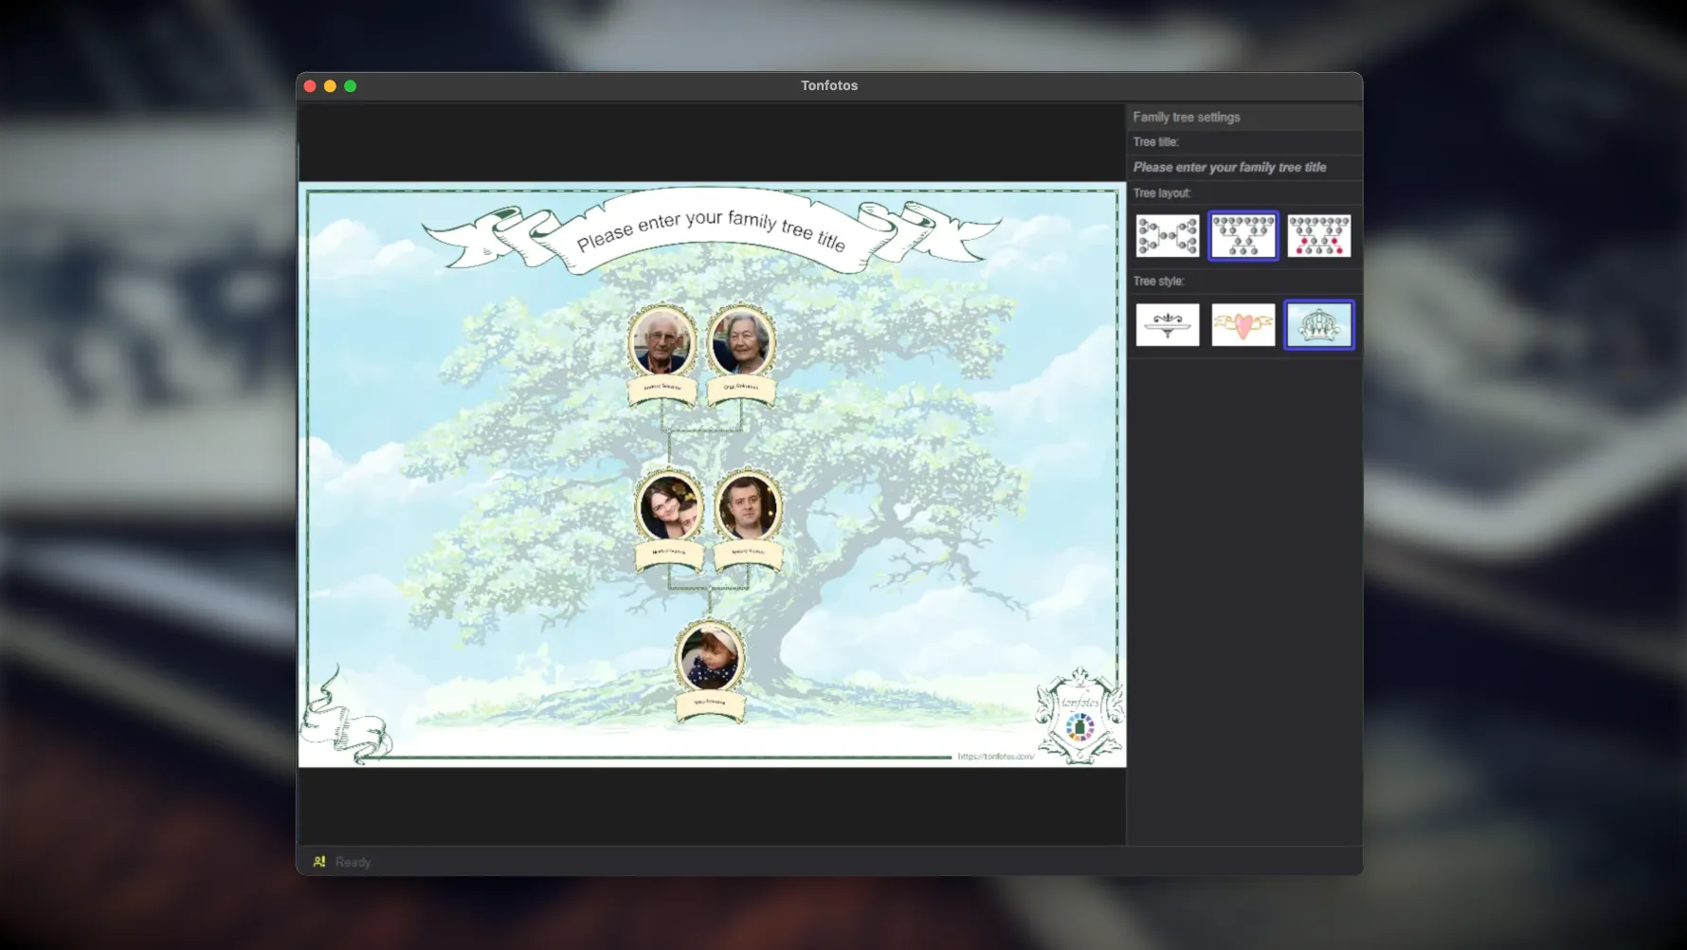Click the Ready status text

[353, 863]
